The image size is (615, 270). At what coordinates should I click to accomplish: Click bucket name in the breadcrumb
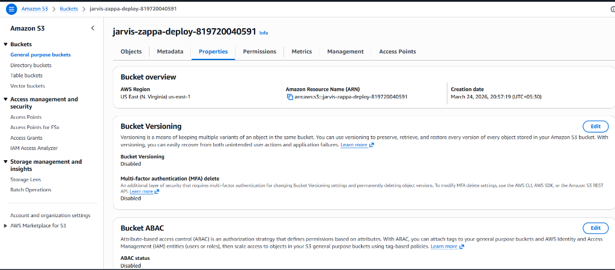[x=133, y=9]
